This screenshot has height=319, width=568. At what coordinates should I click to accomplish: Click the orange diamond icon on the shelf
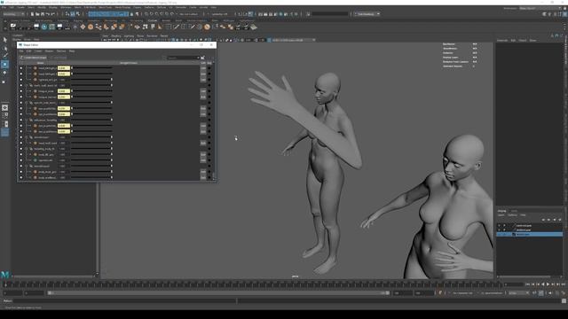click(83, 27)
